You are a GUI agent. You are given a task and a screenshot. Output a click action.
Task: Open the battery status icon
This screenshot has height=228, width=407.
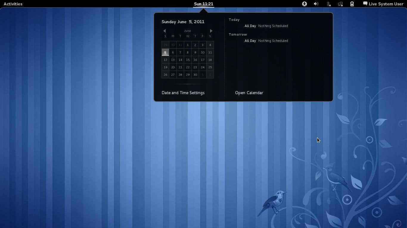coord(352,4)
